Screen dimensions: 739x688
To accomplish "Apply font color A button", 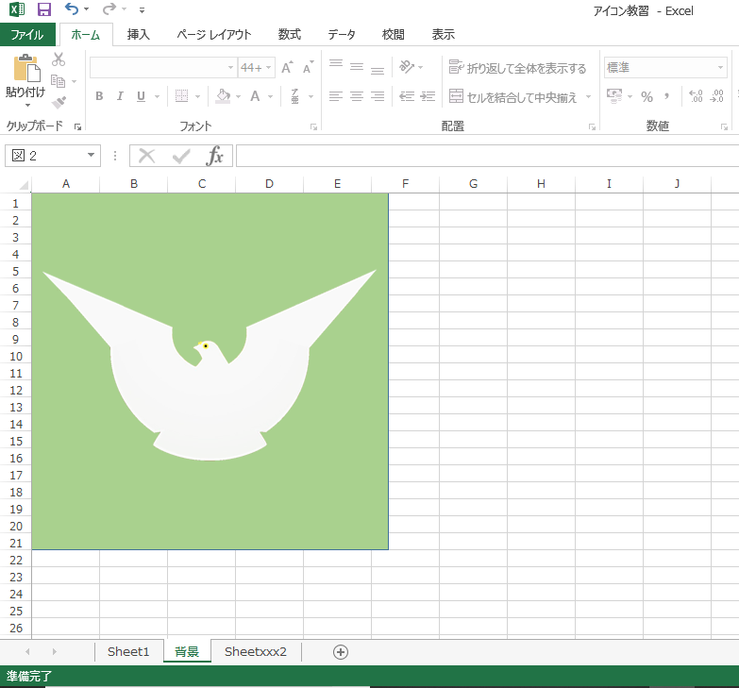I will point(255,96).
